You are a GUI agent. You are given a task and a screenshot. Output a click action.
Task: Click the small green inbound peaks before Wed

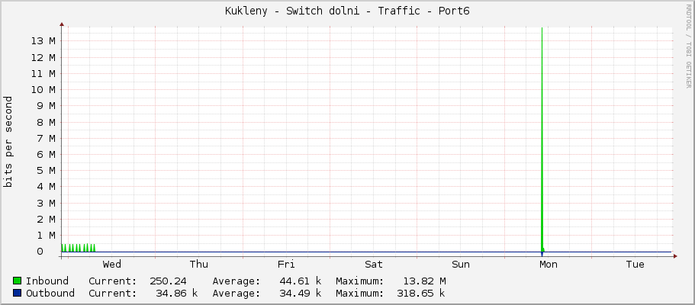(x=79, y=248)
